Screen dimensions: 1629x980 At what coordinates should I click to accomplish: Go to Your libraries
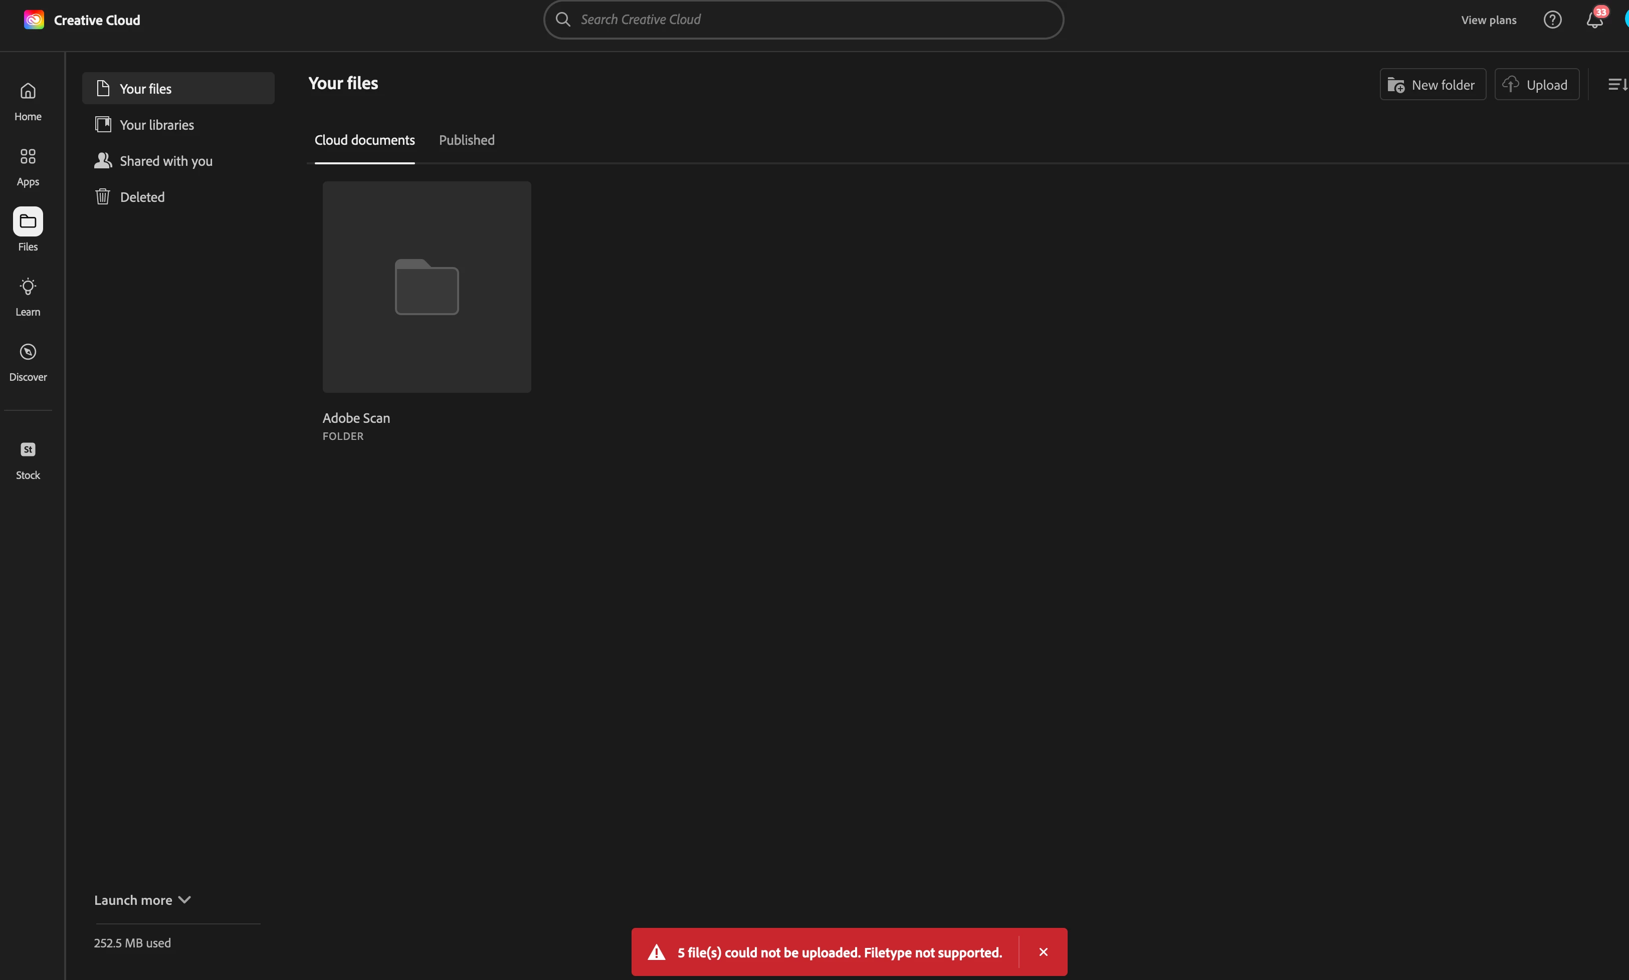point(156,125)
